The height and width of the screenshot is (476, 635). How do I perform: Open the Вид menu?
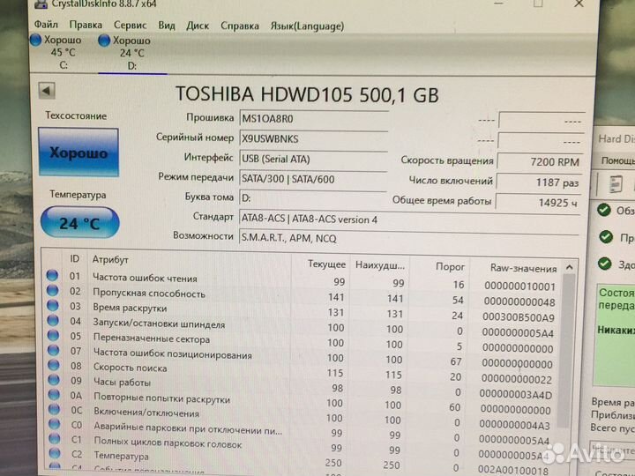[167, 26]
